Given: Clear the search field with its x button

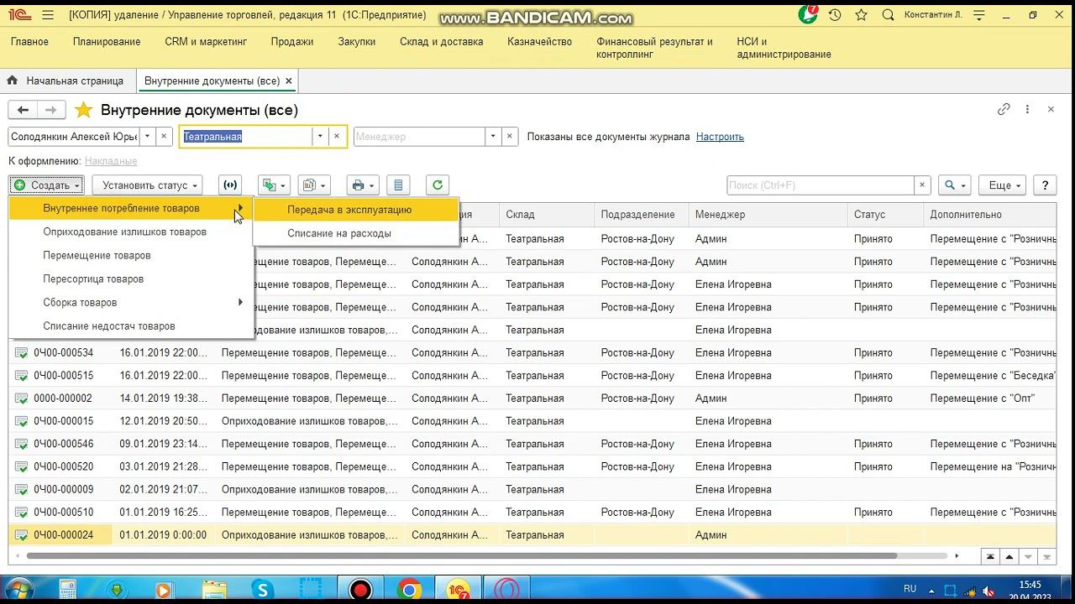Looking at the screenshot, I should click(x=922, y=185).
